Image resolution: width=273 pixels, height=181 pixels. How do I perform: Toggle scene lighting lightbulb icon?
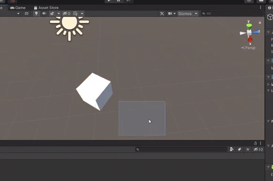click(x=36, y=14)
